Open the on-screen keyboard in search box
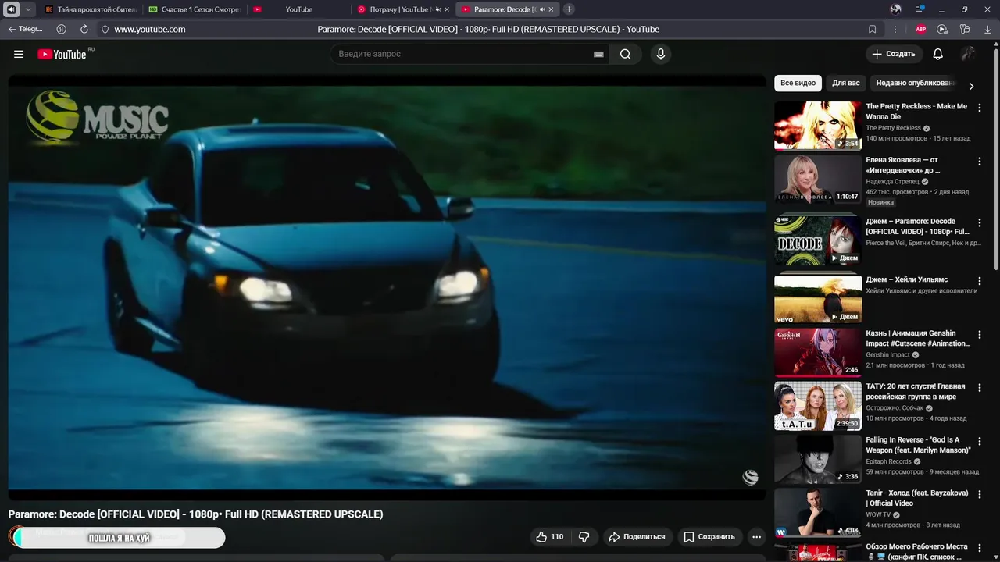Viewport: 1000px width, 562px height. (x=598, y=55)
